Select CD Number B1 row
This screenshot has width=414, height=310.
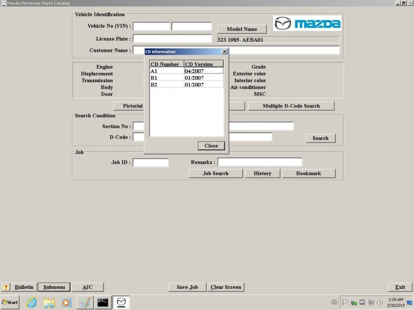pyautogui.click(x=186, y=78)
